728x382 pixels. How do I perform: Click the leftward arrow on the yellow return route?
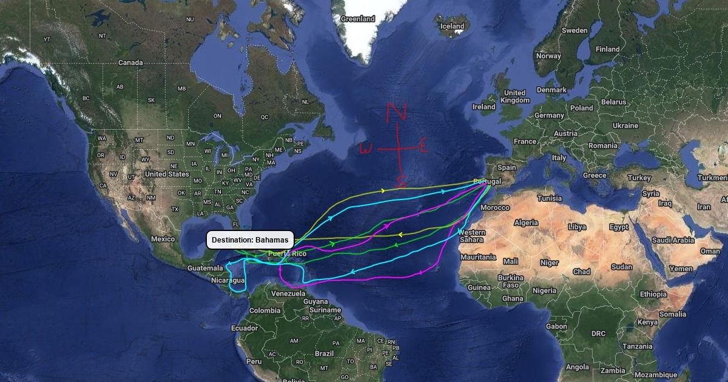coord(400,234)
